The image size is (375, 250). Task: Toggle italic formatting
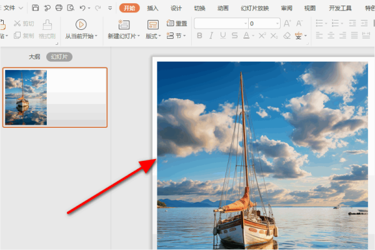pyautogui.click(x=211, y=36)
